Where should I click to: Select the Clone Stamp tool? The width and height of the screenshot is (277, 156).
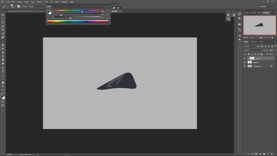point(3,45)
